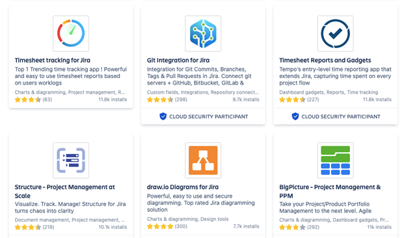Open BigPicture - Project Management & PPM title
Image resolution: width=406 pixels, height=238 pixels.
click(x=330, y=191)
